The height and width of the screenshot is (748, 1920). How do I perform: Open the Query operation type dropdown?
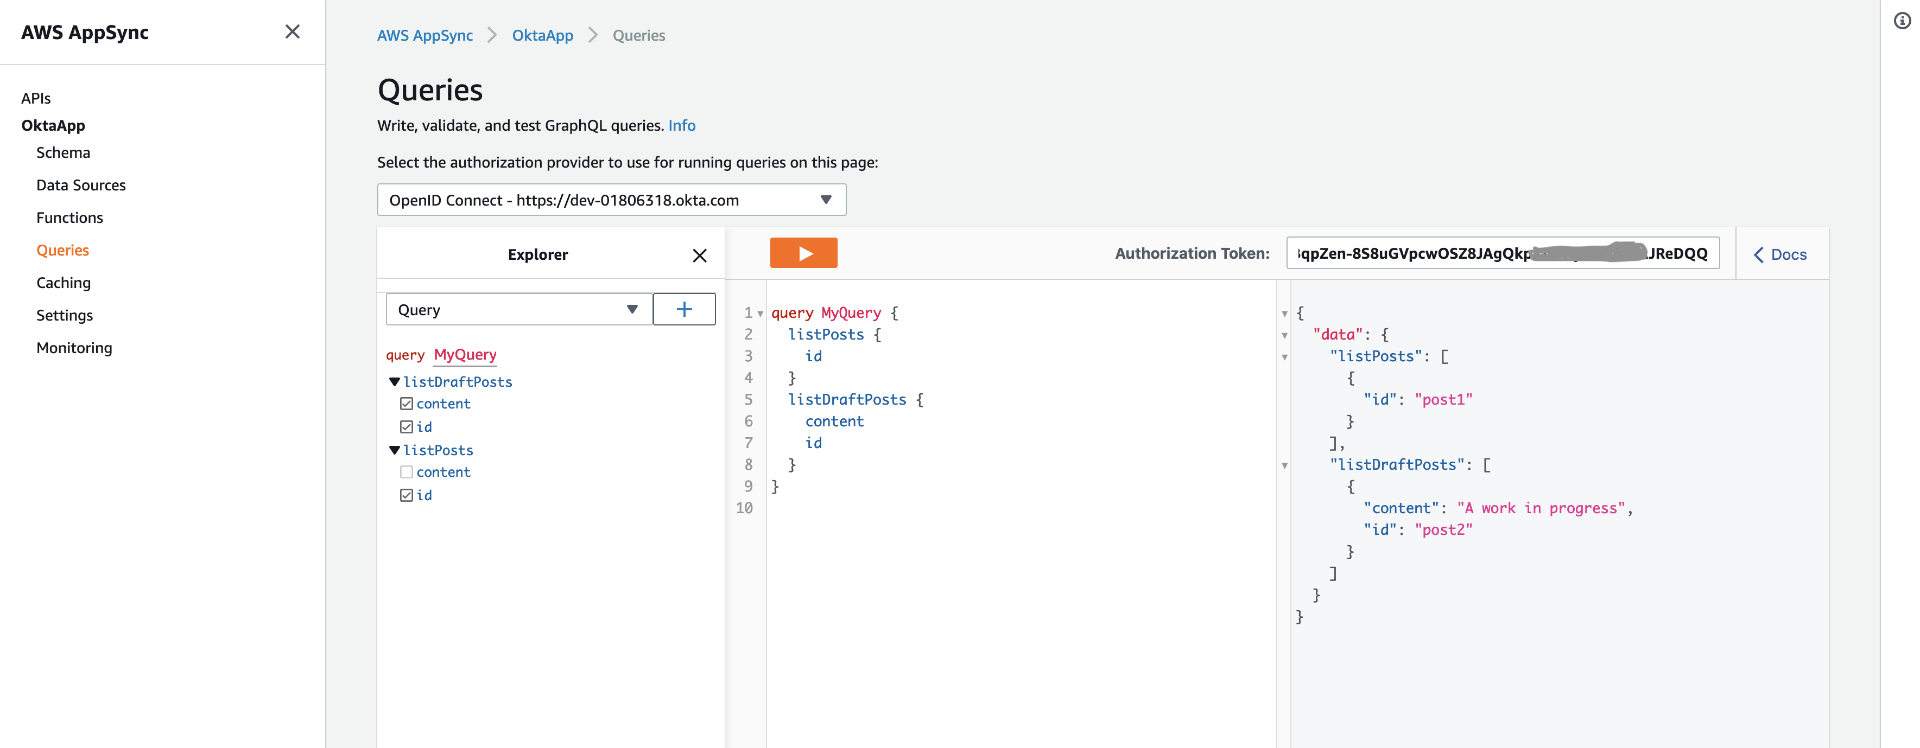[519, 309]
